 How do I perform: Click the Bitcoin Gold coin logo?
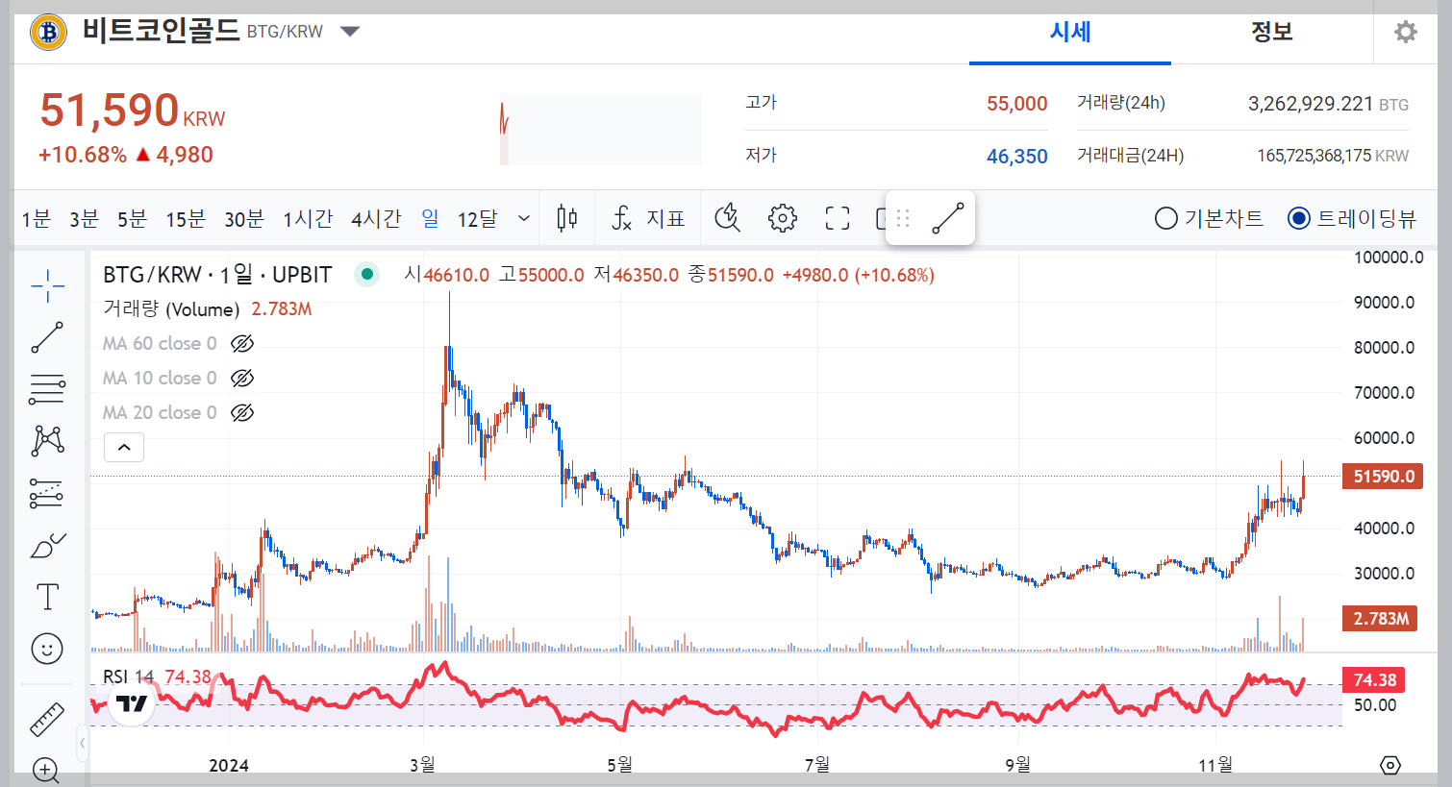[x=48, y=32]
